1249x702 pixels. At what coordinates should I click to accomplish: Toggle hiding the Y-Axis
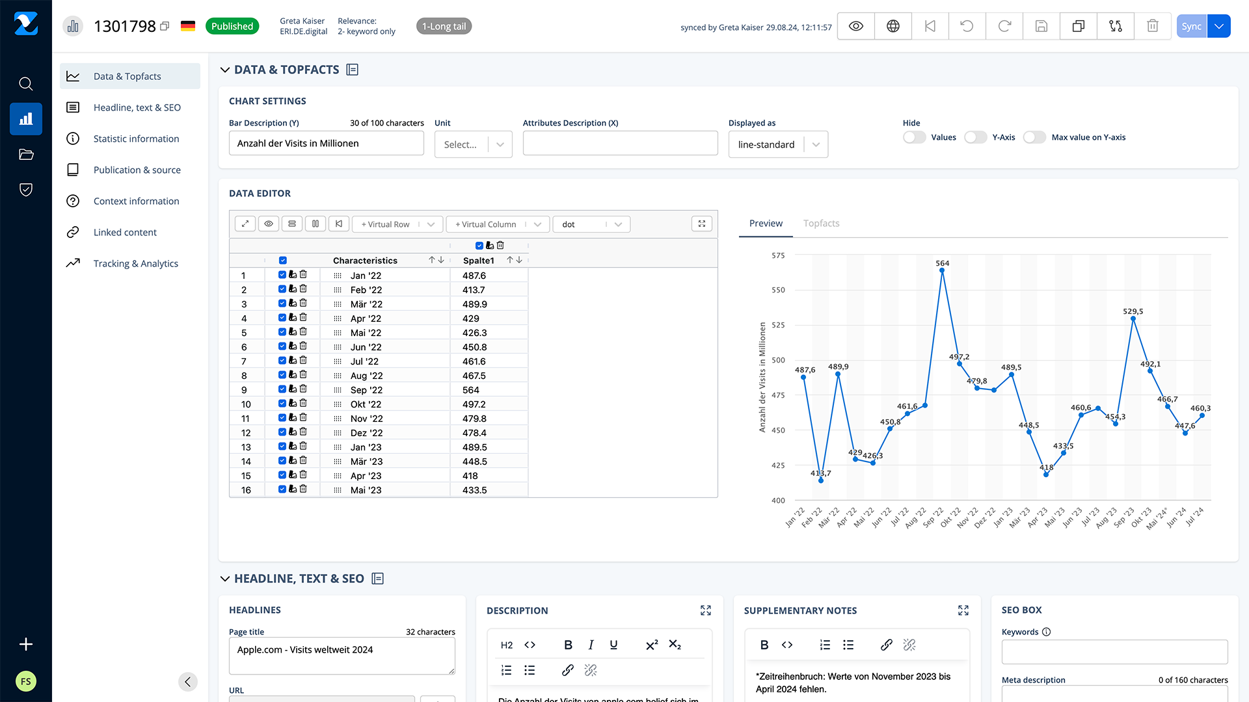pos(975,137)
